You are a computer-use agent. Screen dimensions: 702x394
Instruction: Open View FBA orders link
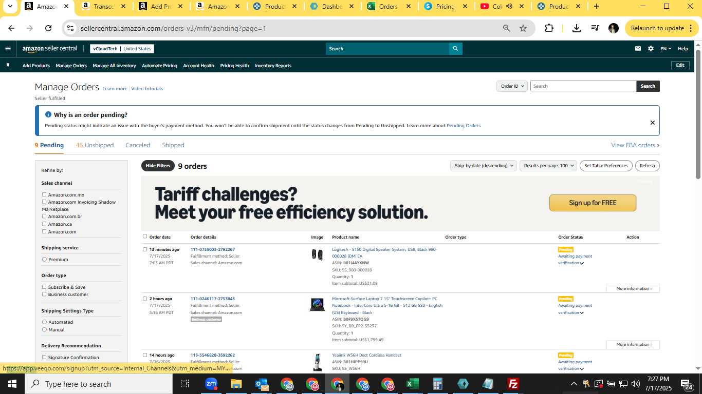635,145
